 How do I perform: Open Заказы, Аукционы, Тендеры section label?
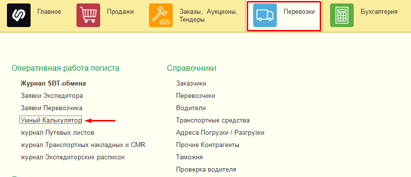coord(209,15)
